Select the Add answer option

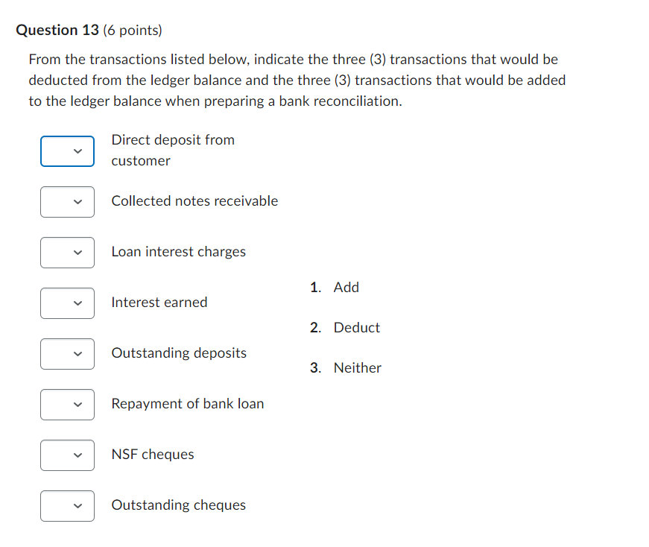point(346,287)
